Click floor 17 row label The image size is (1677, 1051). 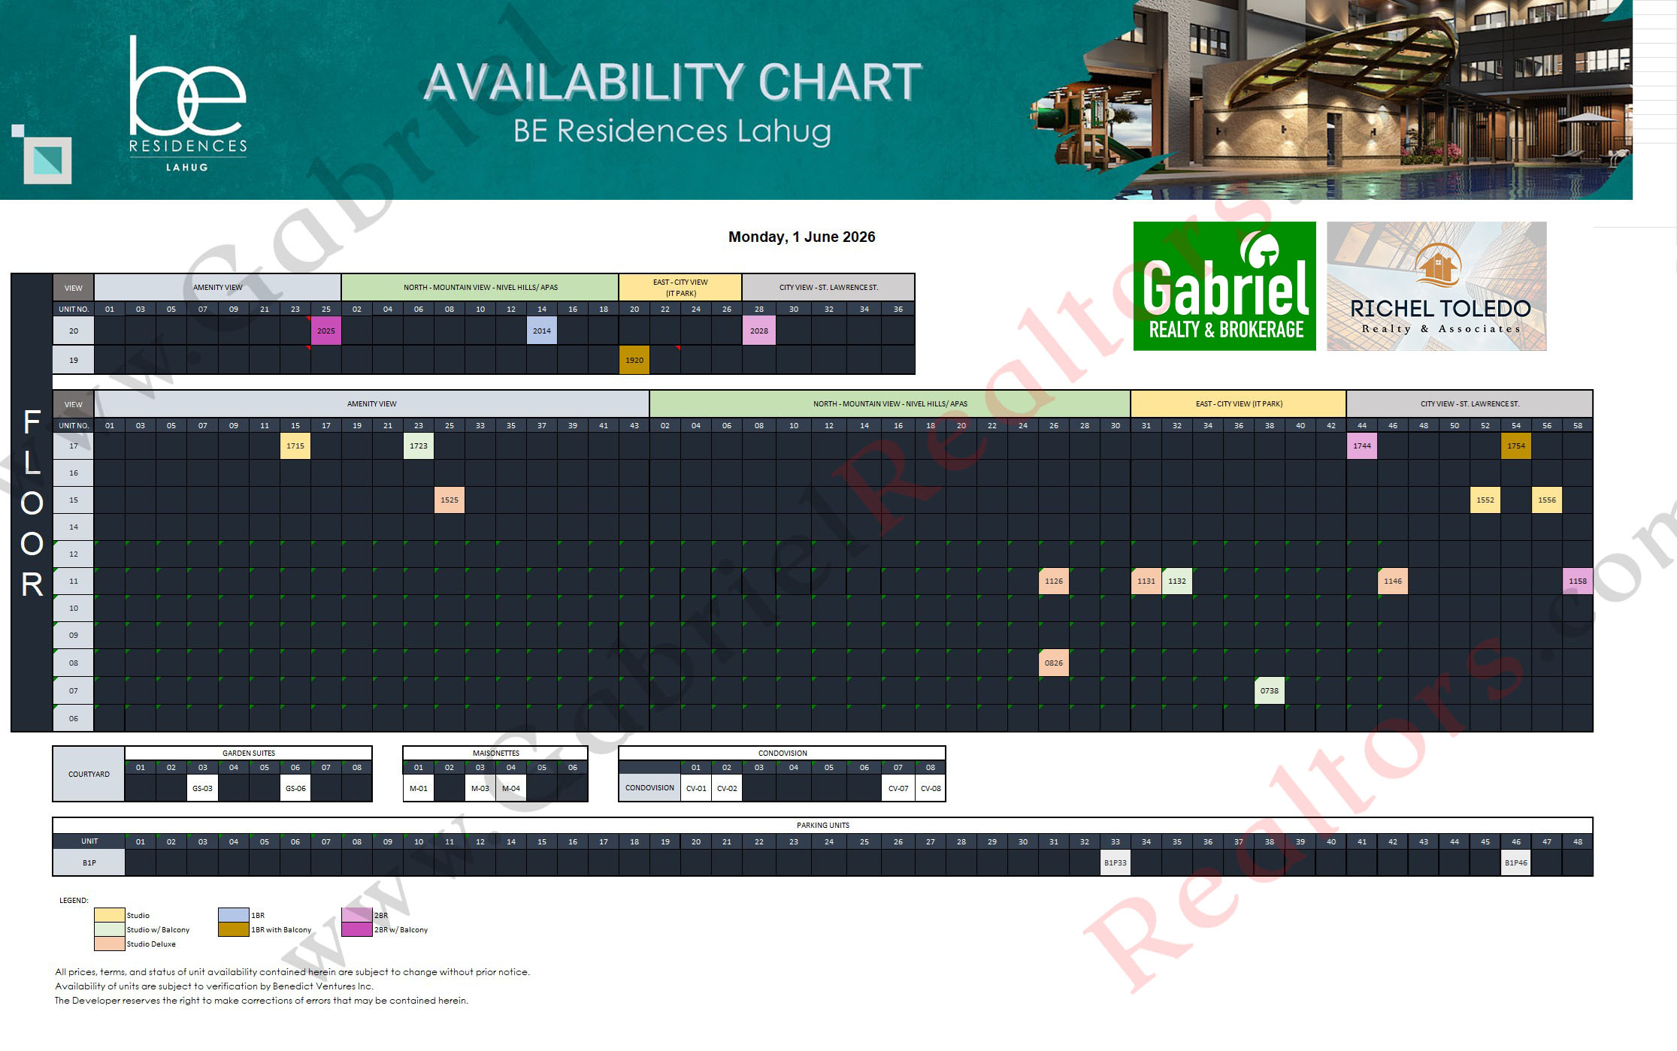click(74, 445)
